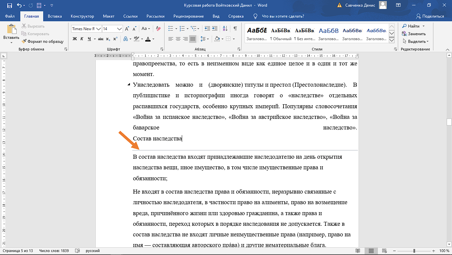The height and width of the screenshot is (255, 452).
Task: Open Заменить replace dialog
Action: (x=414, y=34)
